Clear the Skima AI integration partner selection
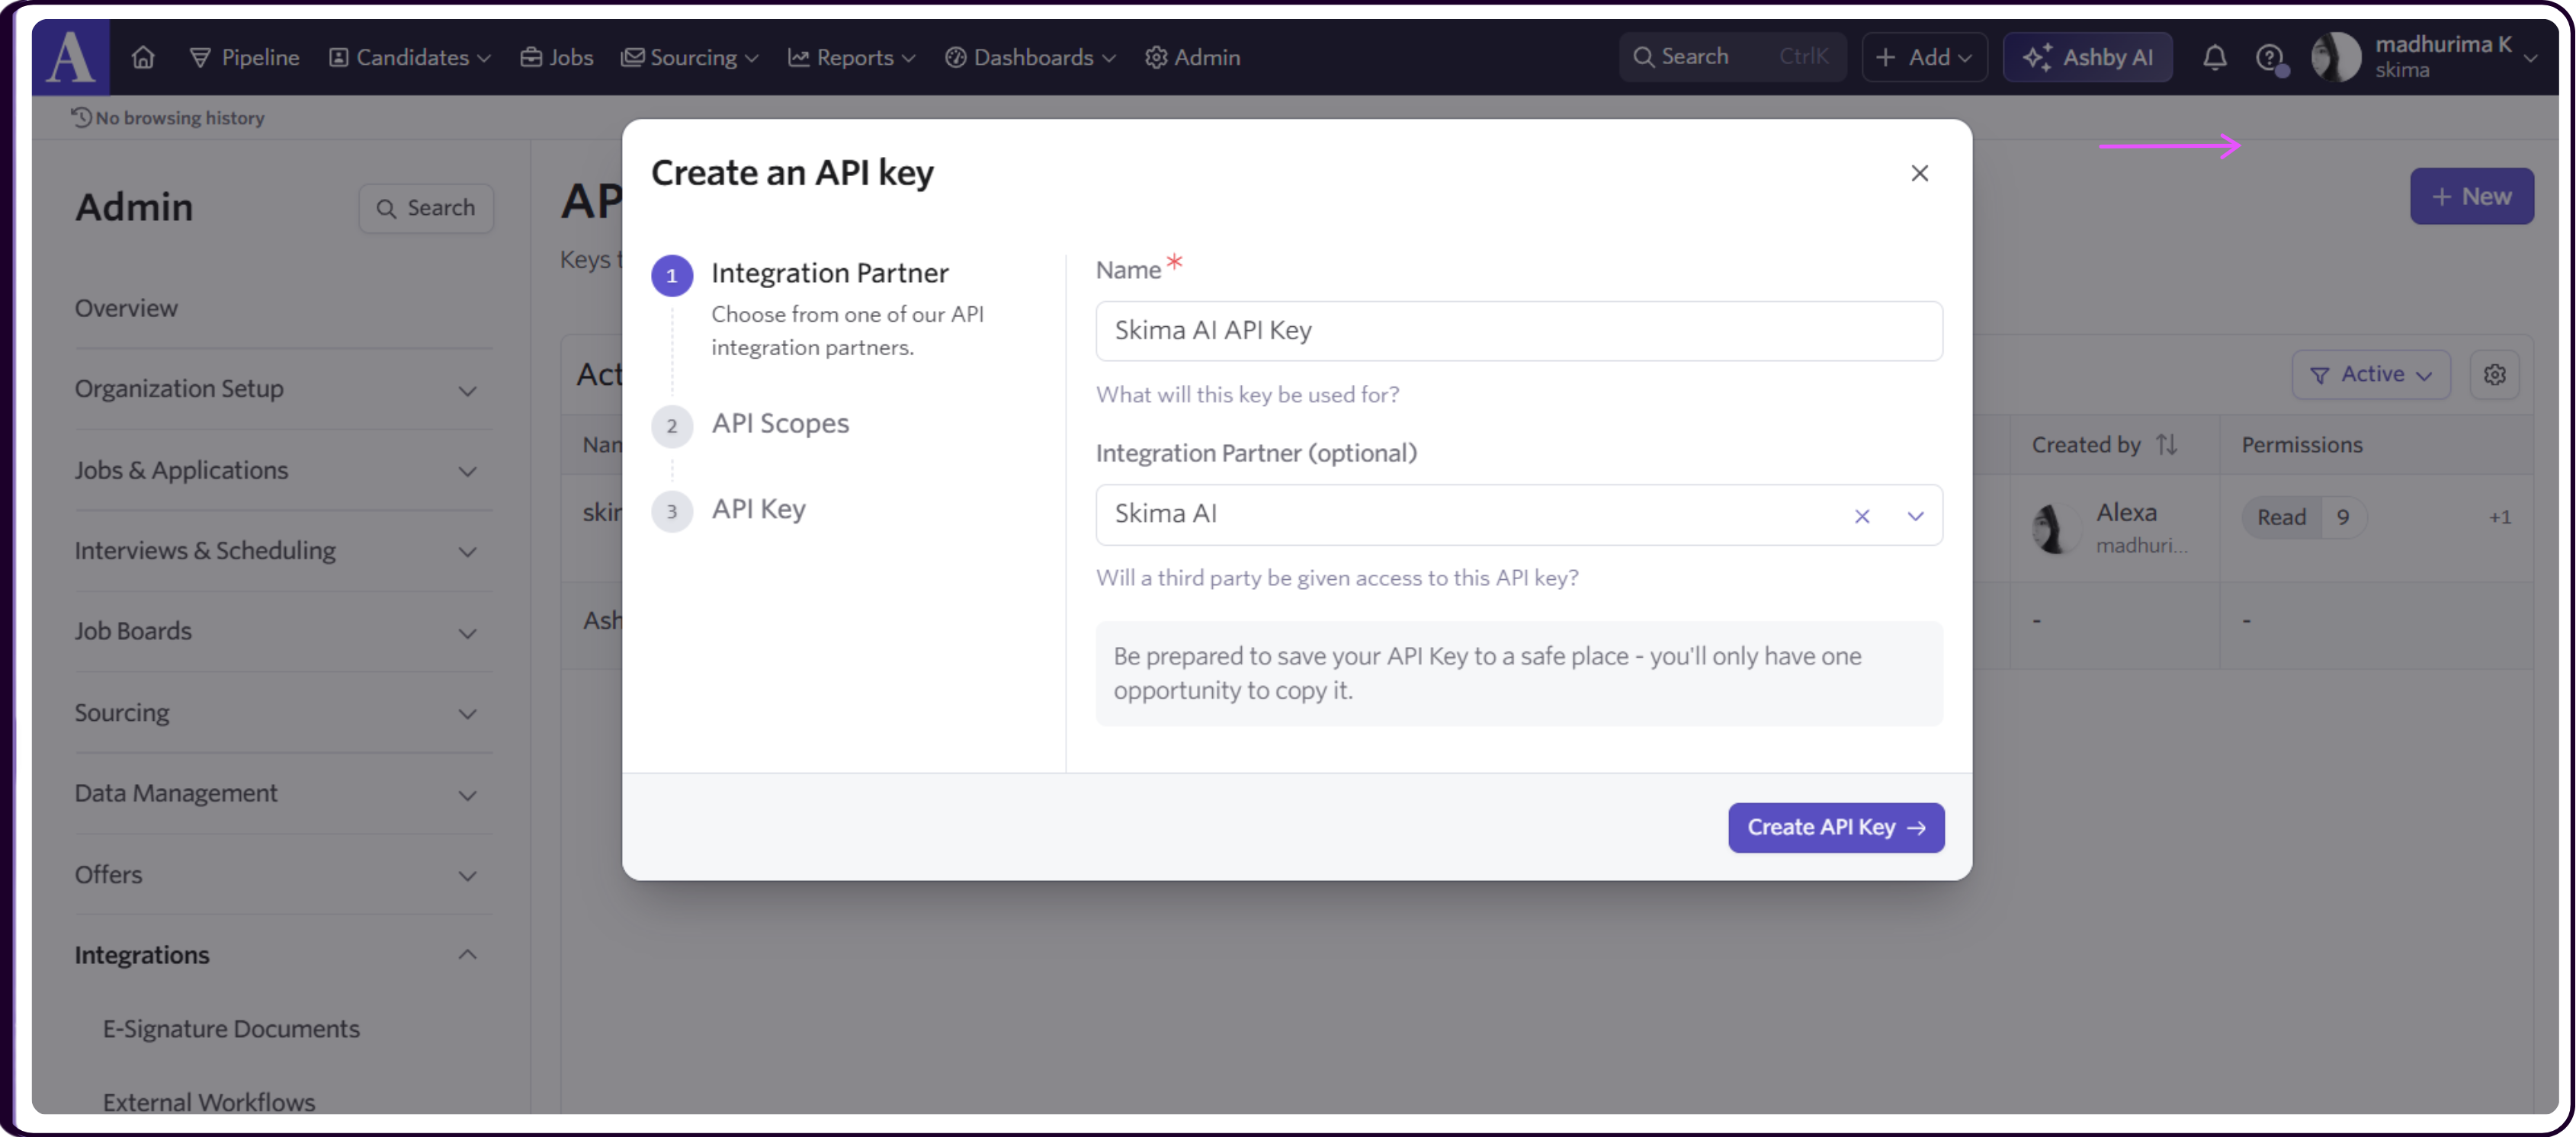The image size is (2576, 1137). point(1862,516)
